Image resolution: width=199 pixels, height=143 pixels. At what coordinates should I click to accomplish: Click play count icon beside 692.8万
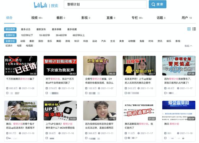[7, 88]
